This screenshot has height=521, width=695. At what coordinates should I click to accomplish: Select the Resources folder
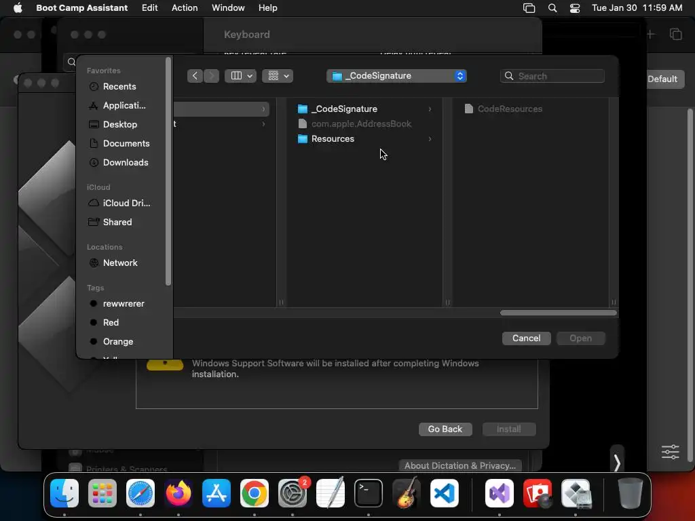[364, 138]
